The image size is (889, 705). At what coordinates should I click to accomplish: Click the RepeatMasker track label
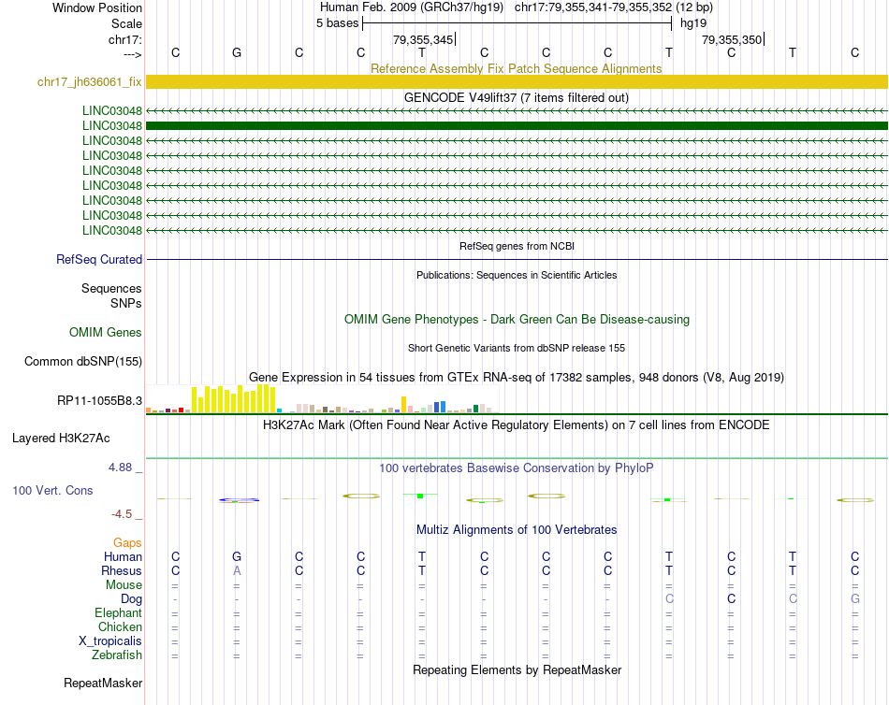click(103, 683)
